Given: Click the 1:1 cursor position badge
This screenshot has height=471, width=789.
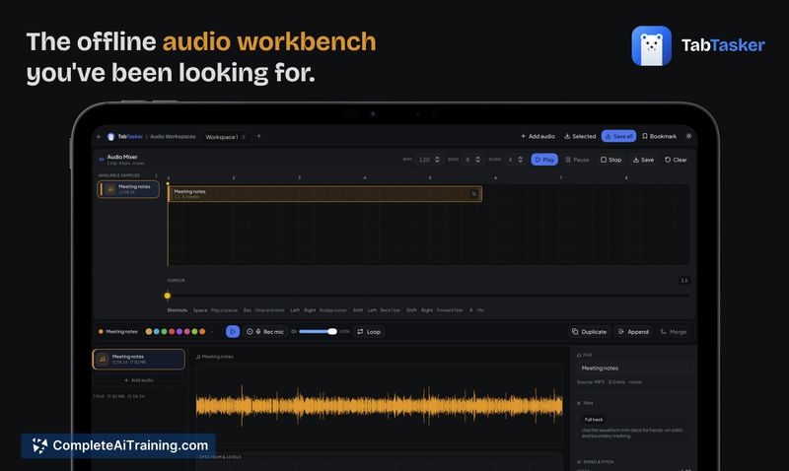Looking at the screenshot, I should 684,281.
